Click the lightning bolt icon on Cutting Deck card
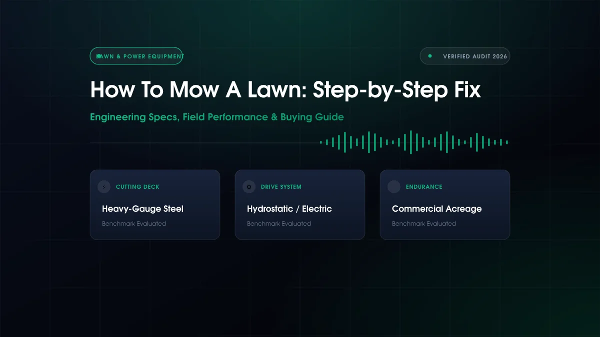The width and height of the screenshot is (600, 337). (x=104, y=187)
